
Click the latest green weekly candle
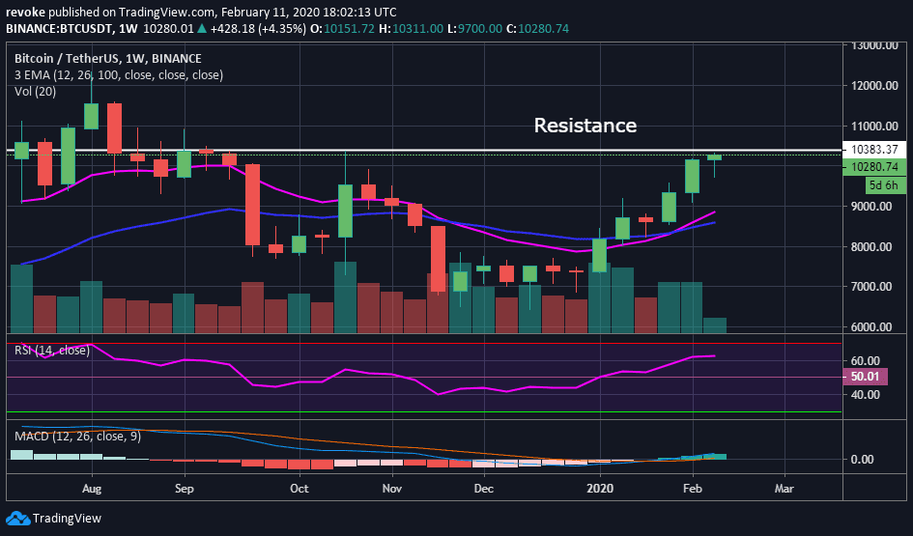[x=715, y=156]
